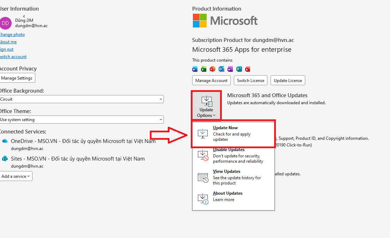Click the OneNote app icon
390x238 pixels.
(230, 69)
